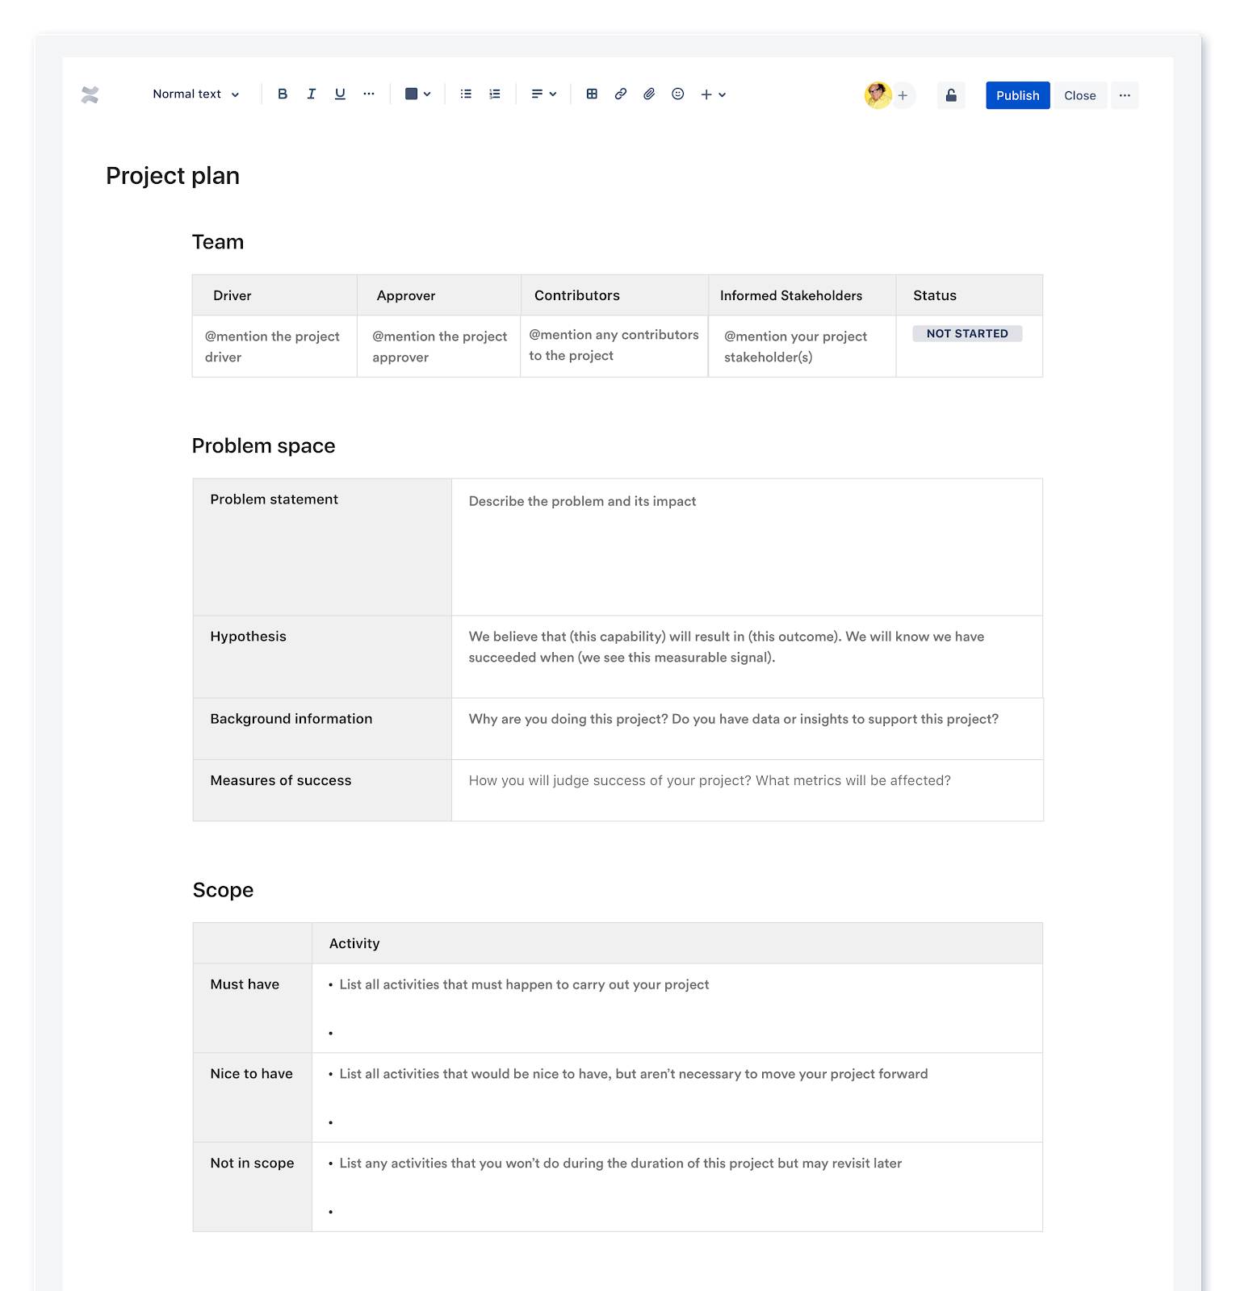Expand the insert plus menu
1236x1291 pixels.
click(713, 94)
